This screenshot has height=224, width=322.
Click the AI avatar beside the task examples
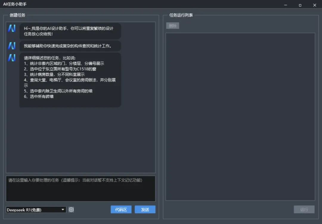[x=12, y=58]
